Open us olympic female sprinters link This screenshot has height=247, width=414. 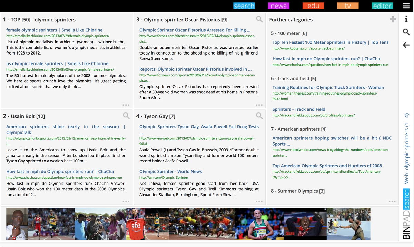pyautogui.click(x=57, y=63)
